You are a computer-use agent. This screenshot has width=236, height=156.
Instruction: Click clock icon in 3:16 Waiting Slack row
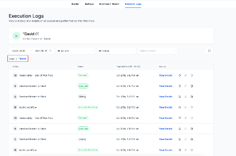click(180, 139)
